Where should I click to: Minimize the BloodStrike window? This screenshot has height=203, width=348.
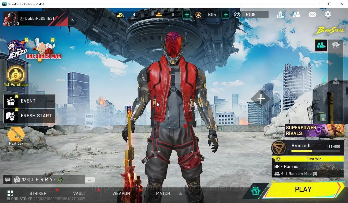pyautogui.click(x=318, y=4)
